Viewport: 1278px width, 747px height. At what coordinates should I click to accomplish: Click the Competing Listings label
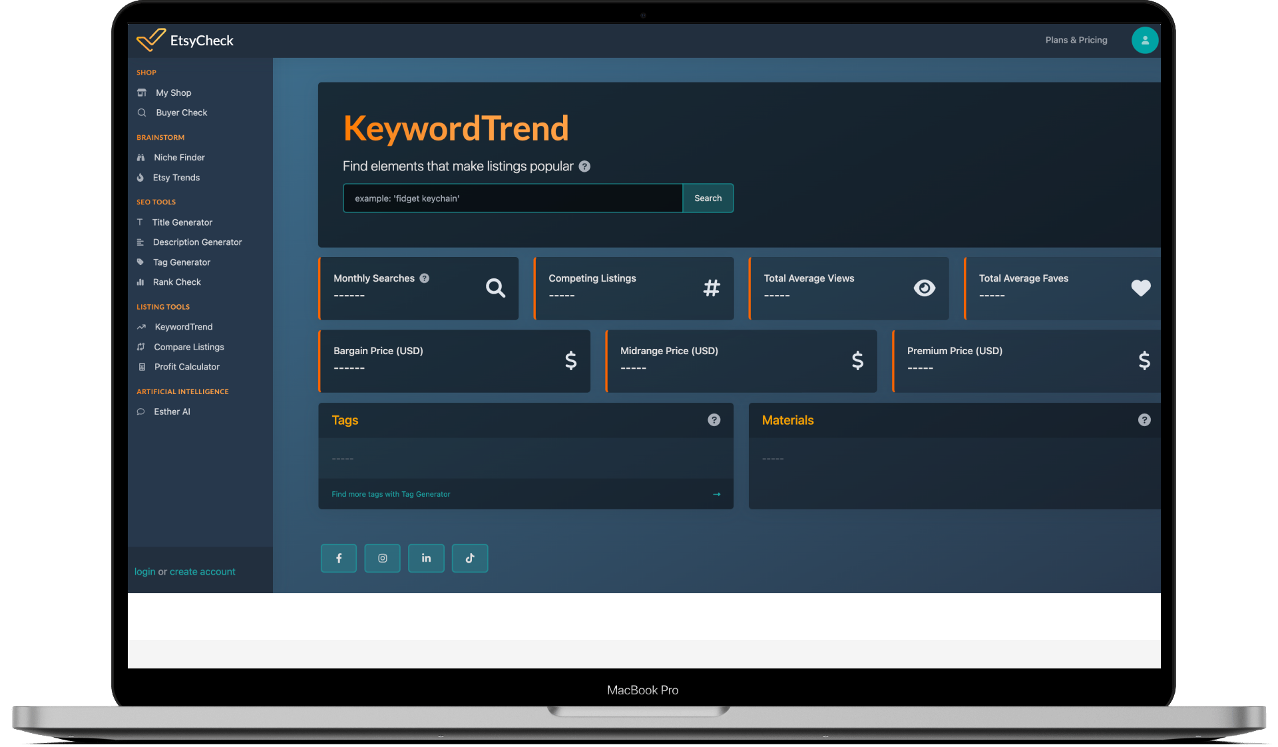(592, 278)
